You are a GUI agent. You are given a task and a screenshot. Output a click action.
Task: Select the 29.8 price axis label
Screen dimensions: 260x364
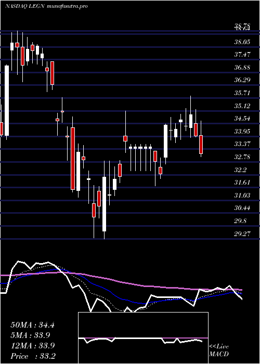[241, 221]
